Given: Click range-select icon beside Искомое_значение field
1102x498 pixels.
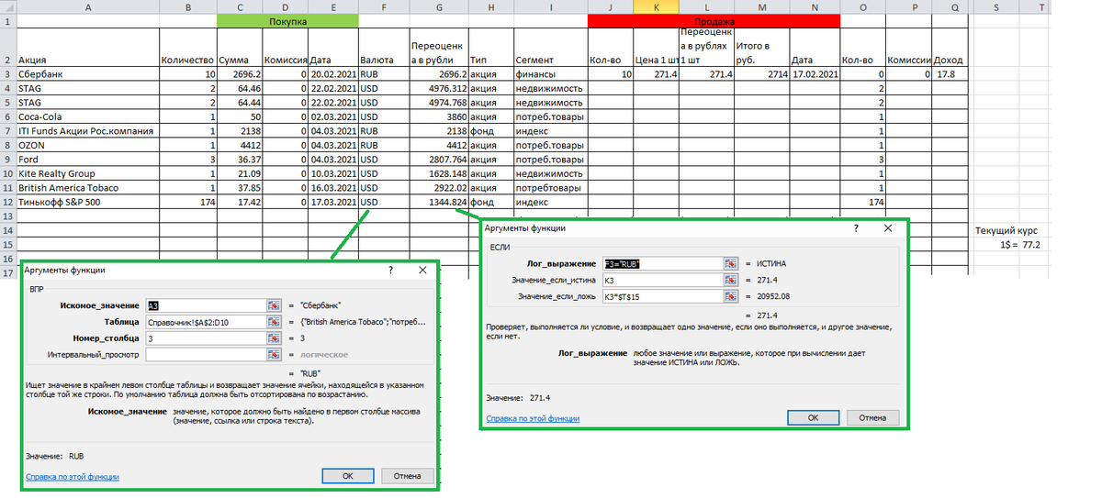Looking at the screenshot, I should tap(274, 305).
